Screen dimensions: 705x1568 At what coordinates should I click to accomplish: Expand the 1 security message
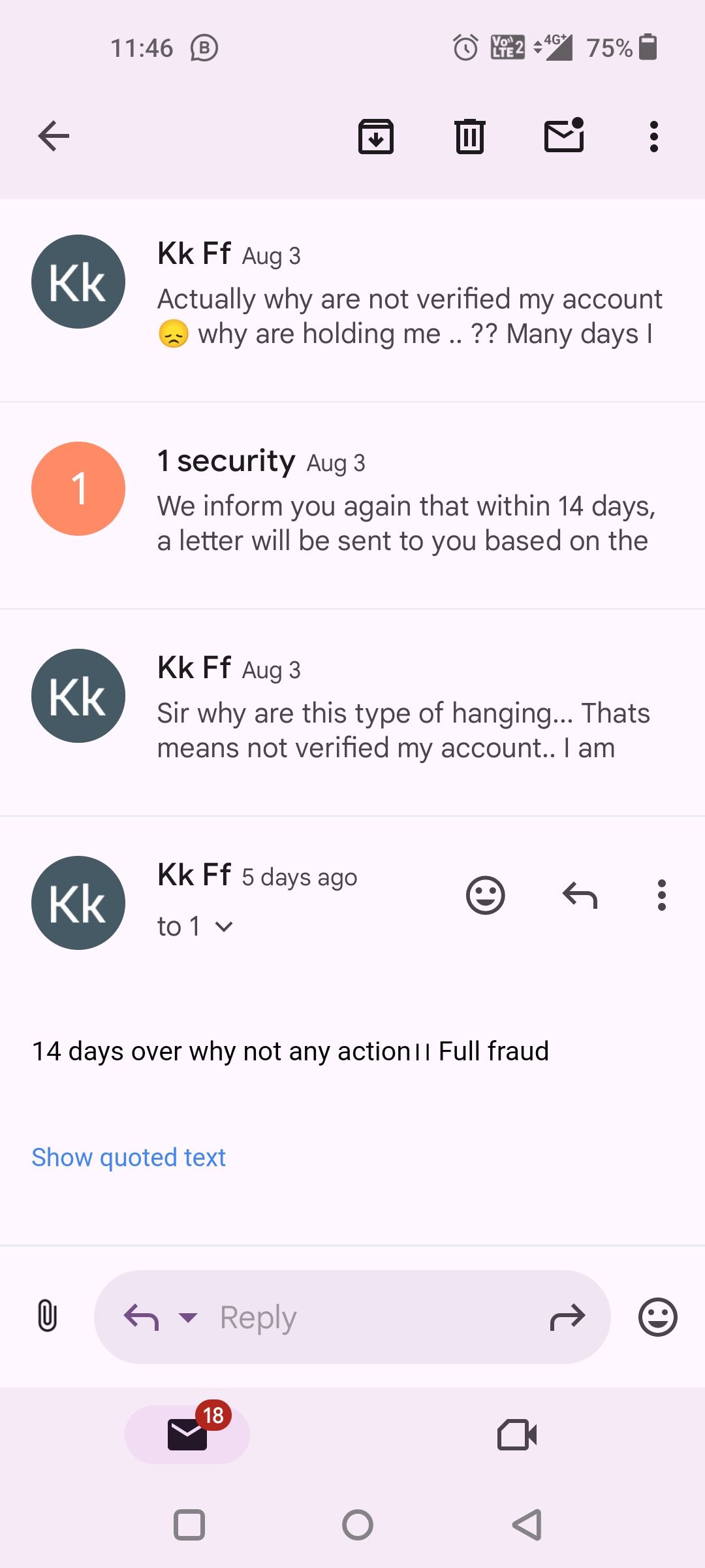[352, 506]
